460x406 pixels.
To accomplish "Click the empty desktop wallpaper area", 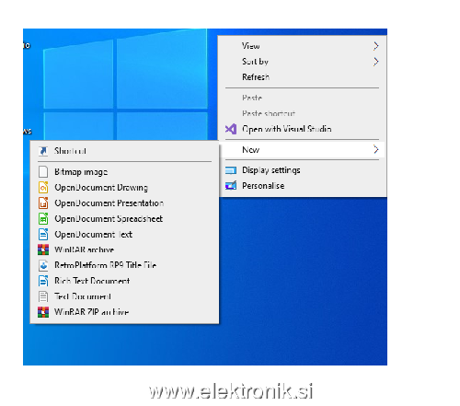I will click(x=304, y=276).
